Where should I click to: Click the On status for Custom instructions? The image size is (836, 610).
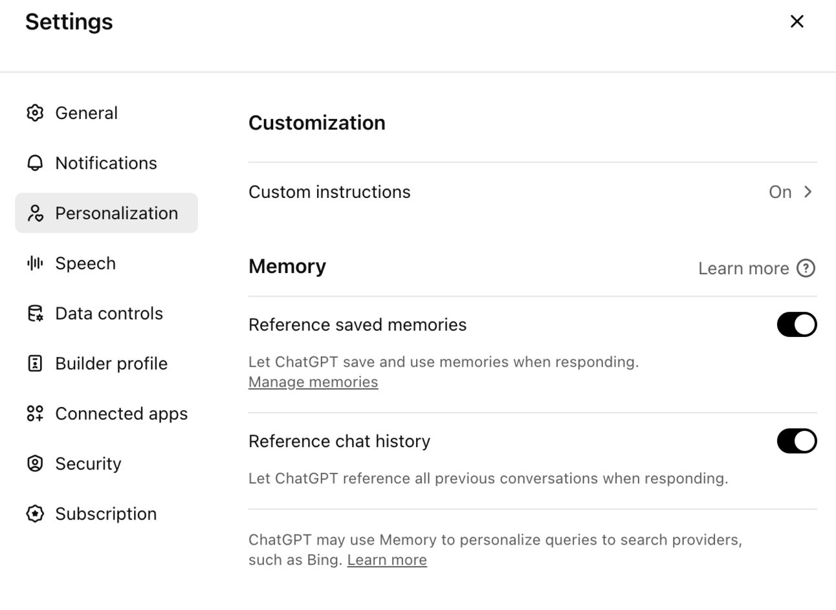coord(780,192)
